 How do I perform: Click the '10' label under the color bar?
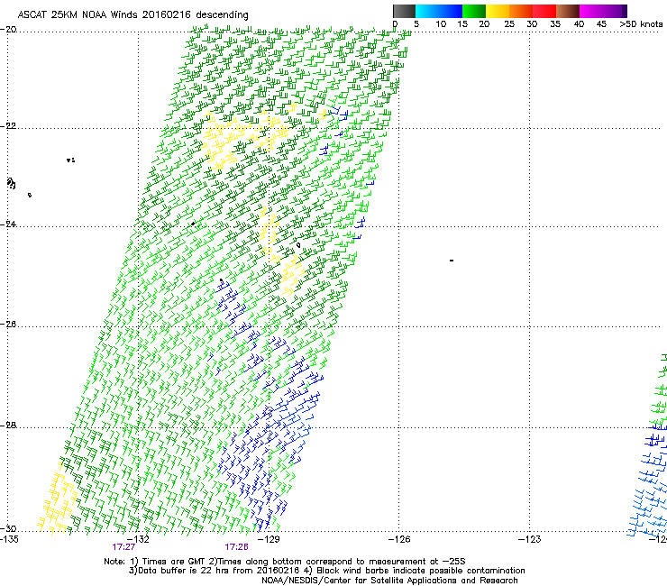pos(441,24)
